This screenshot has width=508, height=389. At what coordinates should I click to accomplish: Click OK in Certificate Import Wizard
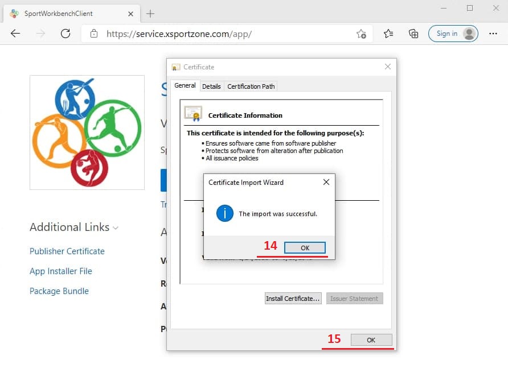[305, 248]
